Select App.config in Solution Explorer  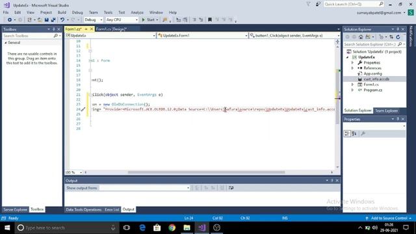coord(372,73)
